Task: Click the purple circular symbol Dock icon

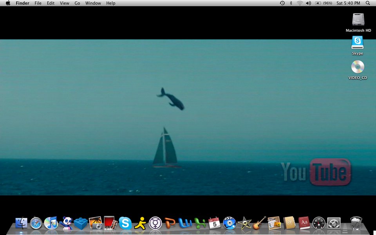Action: (x=155, y=223)
